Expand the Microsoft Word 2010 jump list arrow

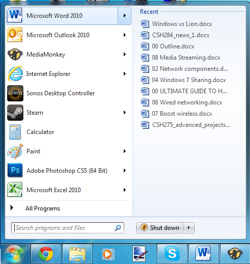click(124, 16)
